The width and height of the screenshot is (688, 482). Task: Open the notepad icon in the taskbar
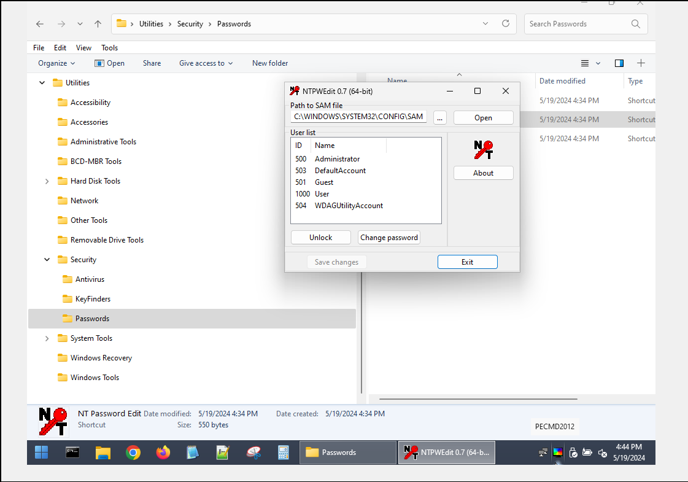click(x=193, y=452)
